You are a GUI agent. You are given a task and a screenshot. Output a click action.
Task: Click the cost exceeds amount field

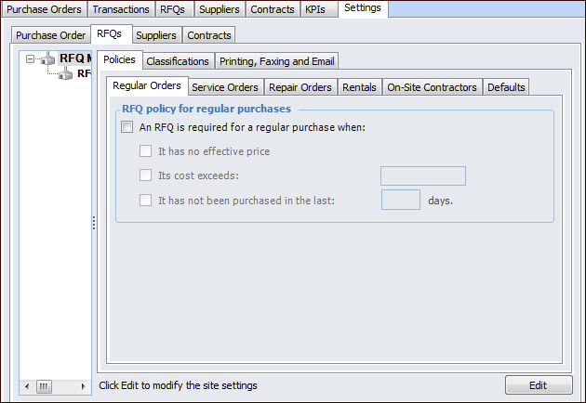tap(423, 175)
